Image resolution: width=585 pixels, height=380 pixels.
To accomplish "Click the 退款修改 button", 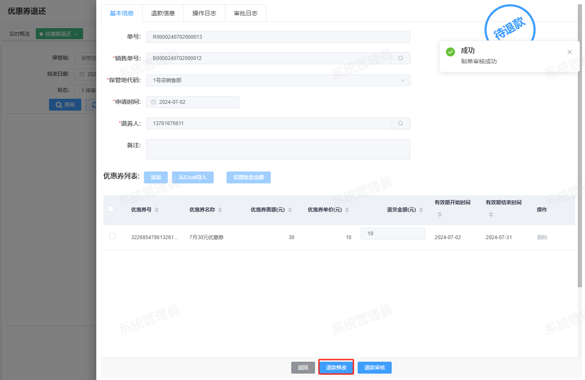I will pos(336,368).
